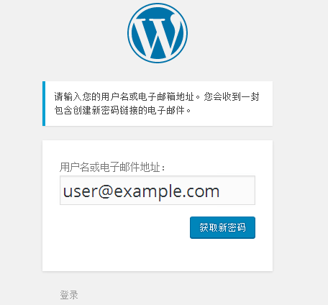Click the phrase 您会收到一封 in the notice

point(232,96)
